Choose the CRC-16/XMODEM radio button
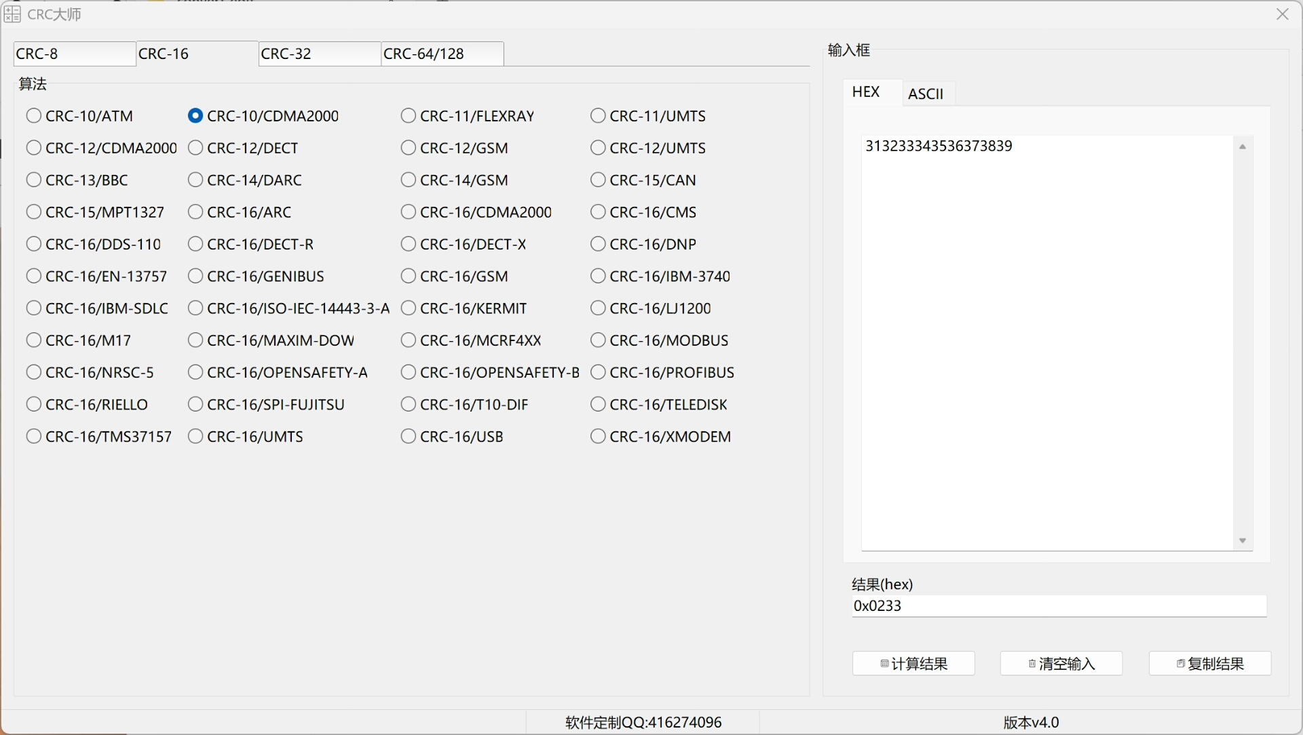 click(x=598, y=437)
